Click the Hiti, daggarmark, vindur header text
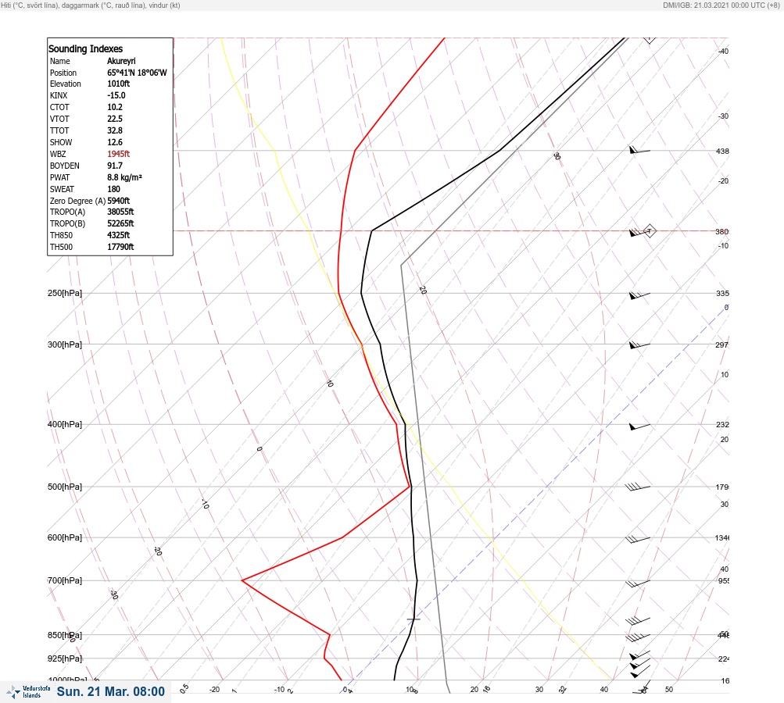Screen dimensions: 784x703 tap(91, 5)
